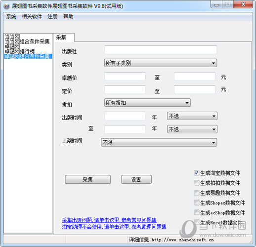Open the 折扣 dropdown 所有折扣
Image resolution: width=256 pixels, height=247 pixels.
coord(147,103)
